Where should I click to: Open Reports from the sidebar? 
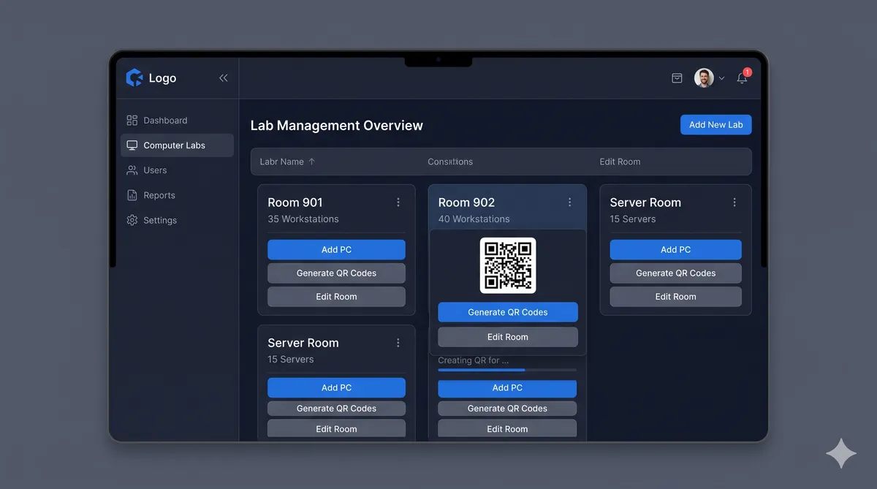click(177, 195)
